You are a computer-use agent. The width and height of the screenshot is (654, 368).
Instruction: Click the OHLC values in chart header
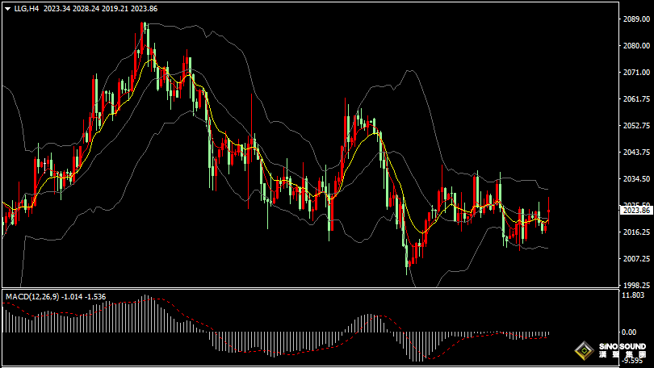100,7
